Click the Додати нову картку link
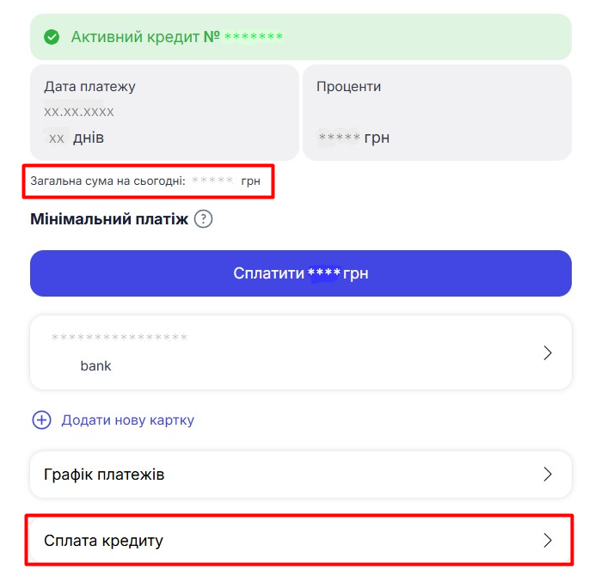The height and width of the screenshot is (582, 601). (127, 420)
